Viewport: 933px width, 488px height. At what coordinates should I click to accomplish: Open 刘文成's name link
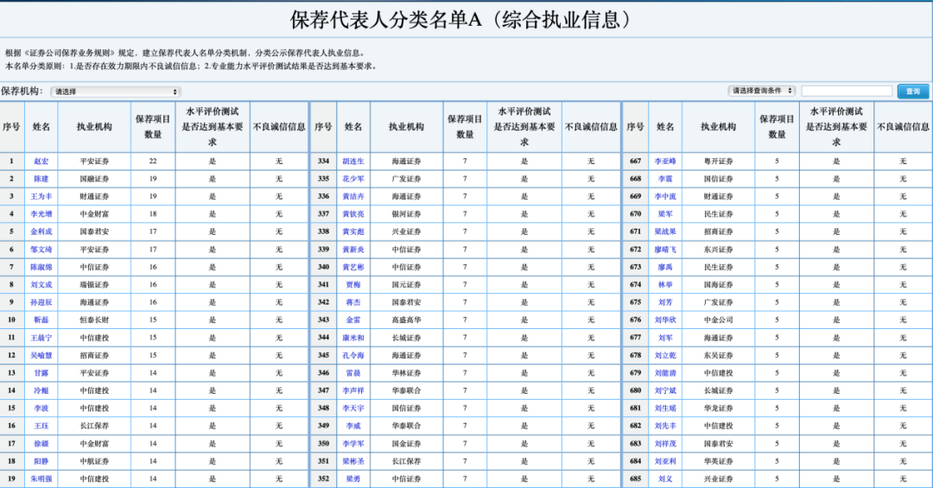(x=41, y=284)
